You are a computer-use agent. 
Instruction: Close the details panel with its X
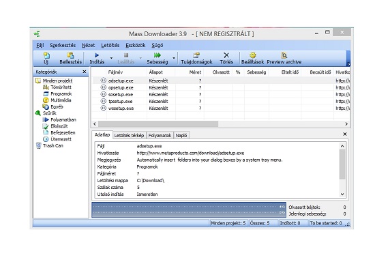point(345,134)
